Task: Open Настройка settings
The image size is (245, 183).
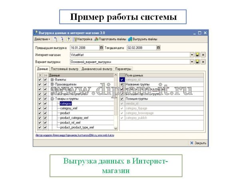Action: (x=82, y=39)
